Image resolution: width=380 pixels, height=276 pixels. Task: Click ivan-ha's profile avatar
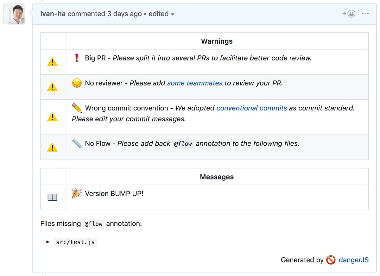click(14, 14)
